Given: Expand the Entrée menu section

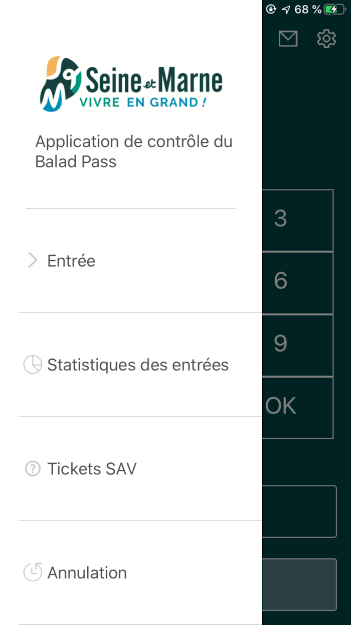Looking at the screenshot, I should (71, 260).
